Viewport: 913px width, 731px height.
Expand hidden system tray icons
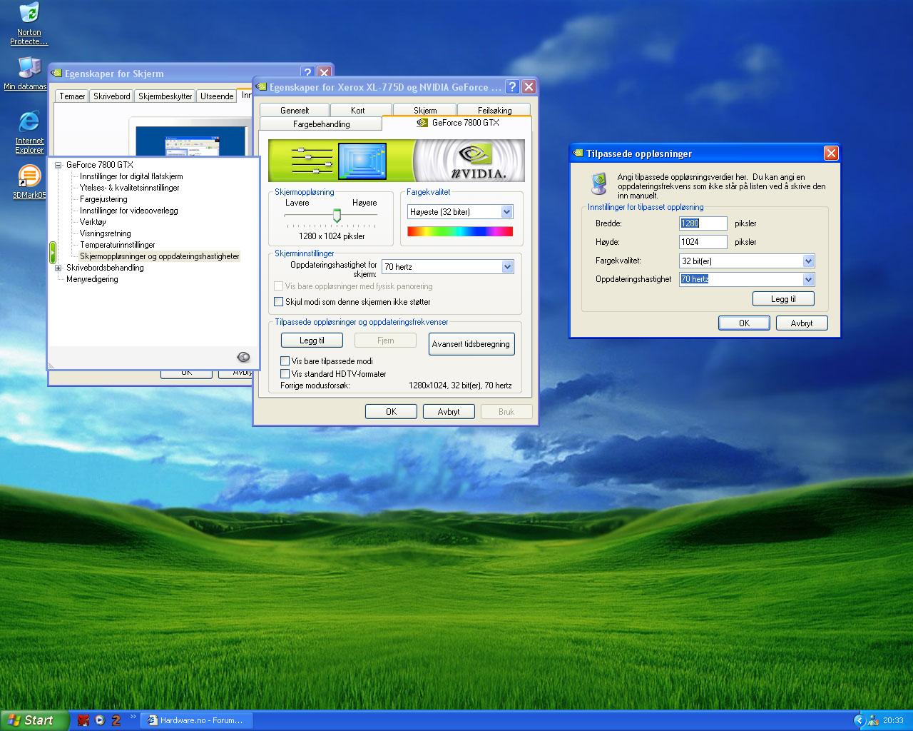click(859, 720)
